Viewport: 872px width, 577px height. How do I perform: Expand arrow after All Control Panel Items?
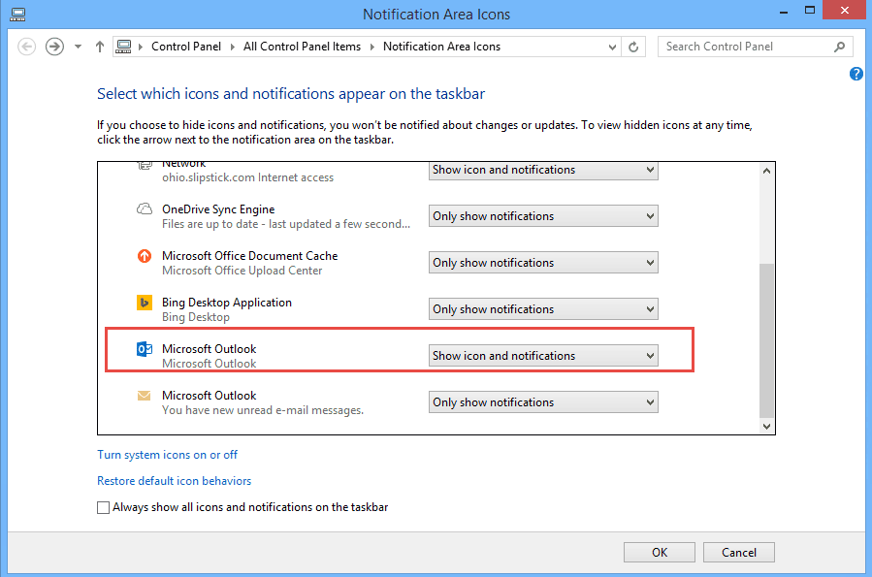372,48
